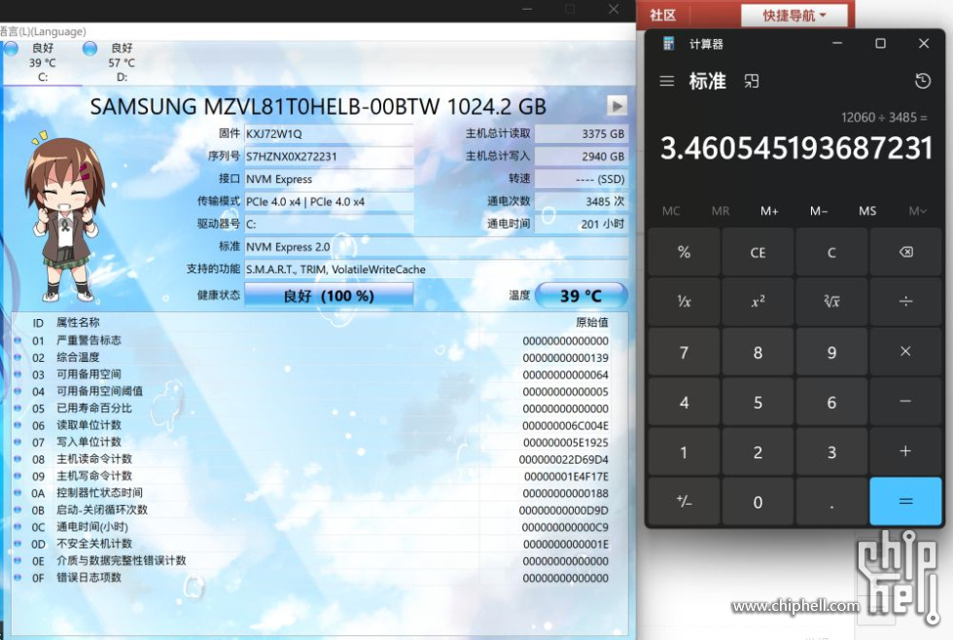Screen dimensions: 953x640
Task: Minimize the calculator window
Action: click(x=837, y=43)
